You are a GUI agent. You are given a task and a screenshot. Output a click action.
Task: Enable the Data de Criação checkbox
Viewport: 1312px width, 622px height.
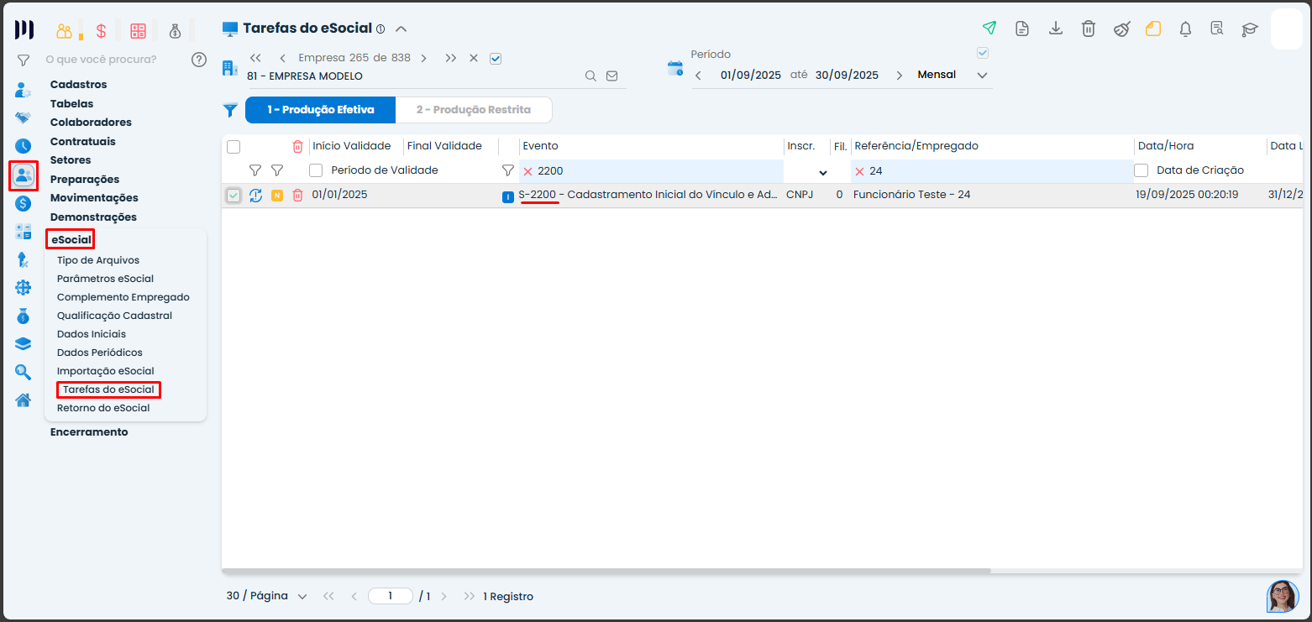point(1141,170)
